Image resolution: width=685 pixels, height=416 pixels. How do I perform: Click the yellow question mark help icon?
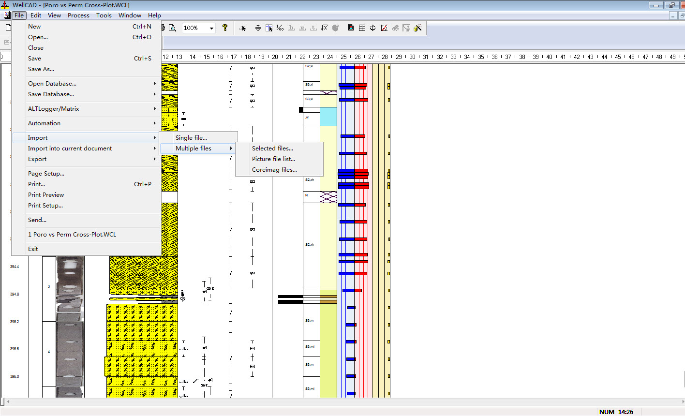pyautogui.click(x=225, y=28)
